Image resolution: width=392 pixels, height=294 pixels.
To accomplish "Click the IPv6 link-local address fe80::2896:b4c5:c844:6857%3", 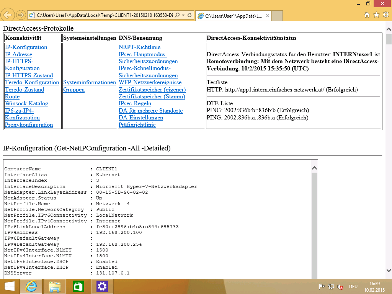I will pyautogui.click(x=137, y=227).
